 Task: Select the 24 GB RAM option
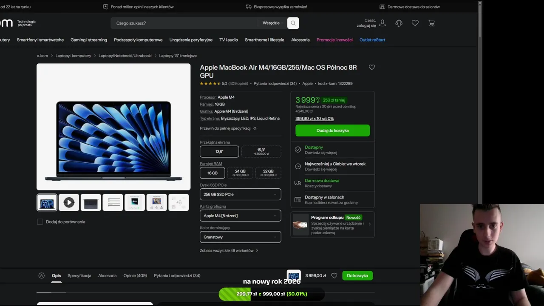(240, 173)
